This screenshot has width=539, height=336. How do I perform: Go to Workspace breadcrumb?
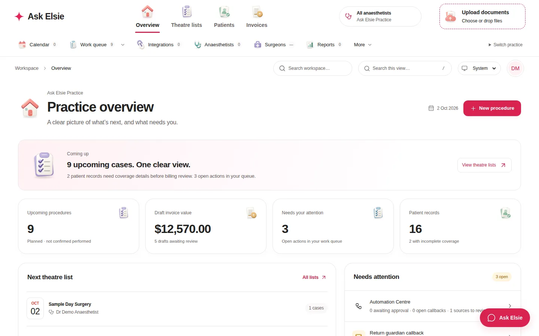tap(27, 68)
